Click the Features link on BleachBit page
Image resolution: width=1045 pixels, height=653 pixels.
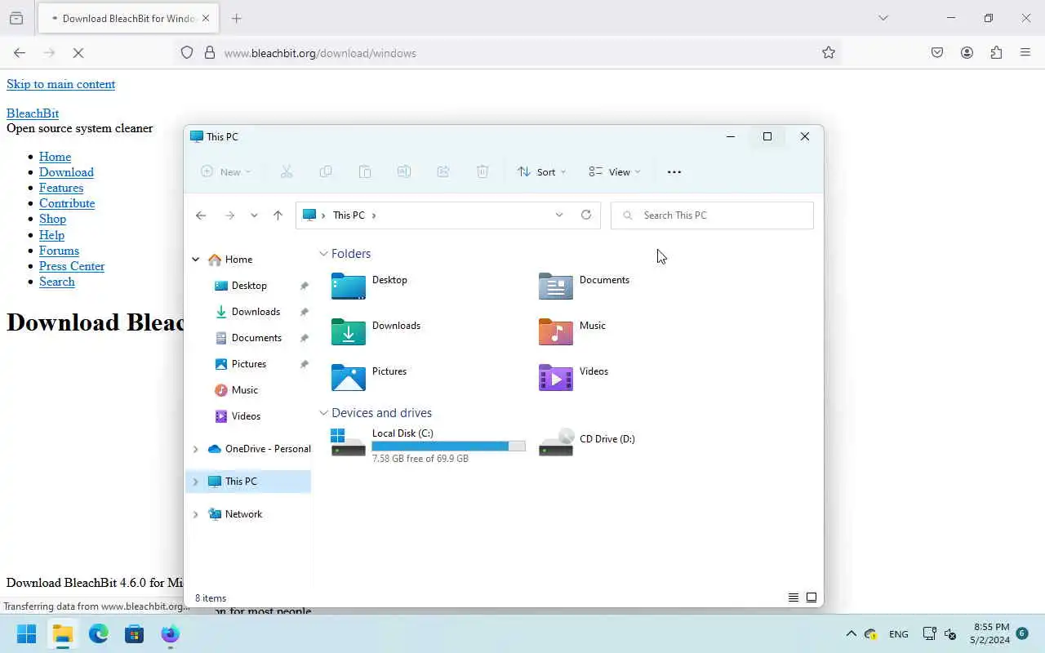coord(61,188)
